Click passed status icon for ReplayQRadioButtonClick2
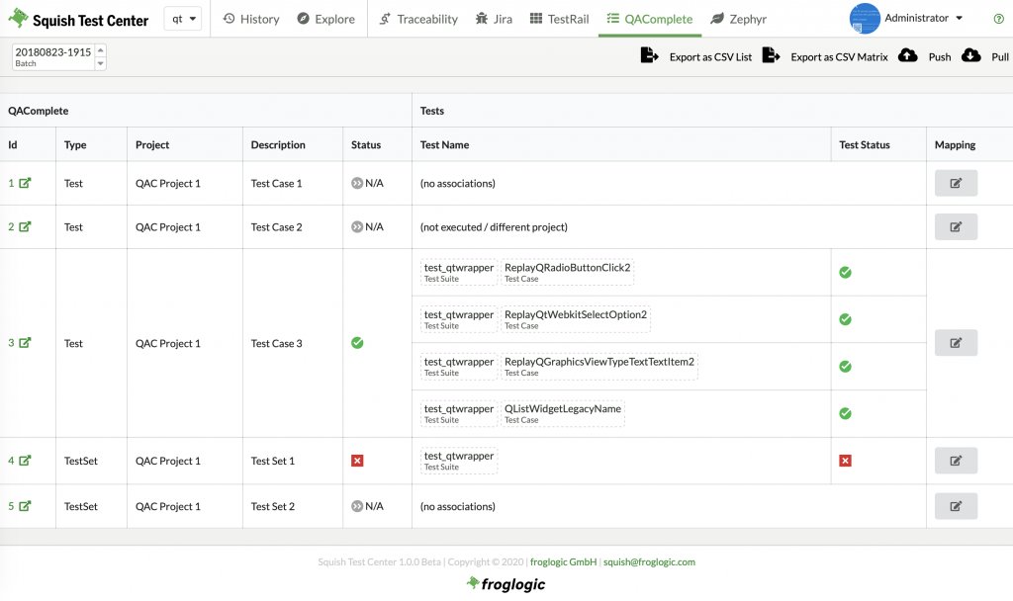Screen dimensions: 1013x601 pyautogui.click(x=845, y=273)
